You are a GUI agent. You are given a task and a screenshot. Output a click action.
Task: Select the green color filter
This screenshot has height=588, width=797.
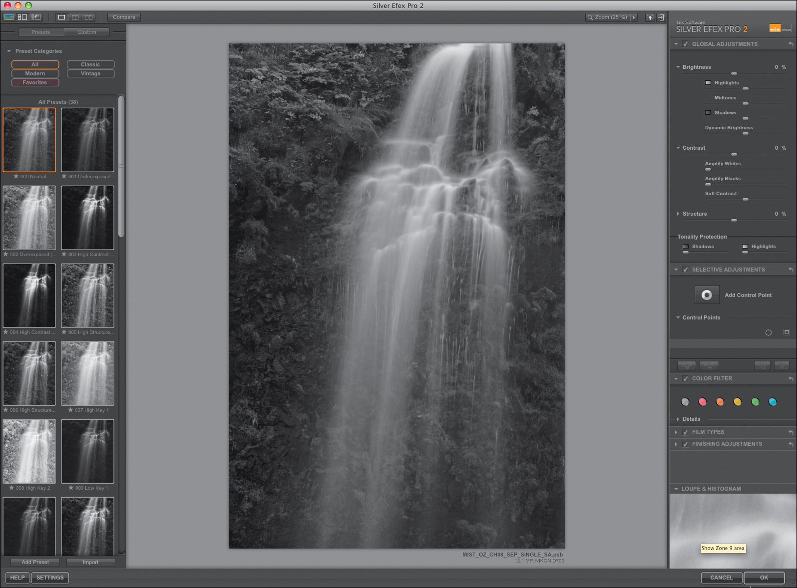[755, 402]
